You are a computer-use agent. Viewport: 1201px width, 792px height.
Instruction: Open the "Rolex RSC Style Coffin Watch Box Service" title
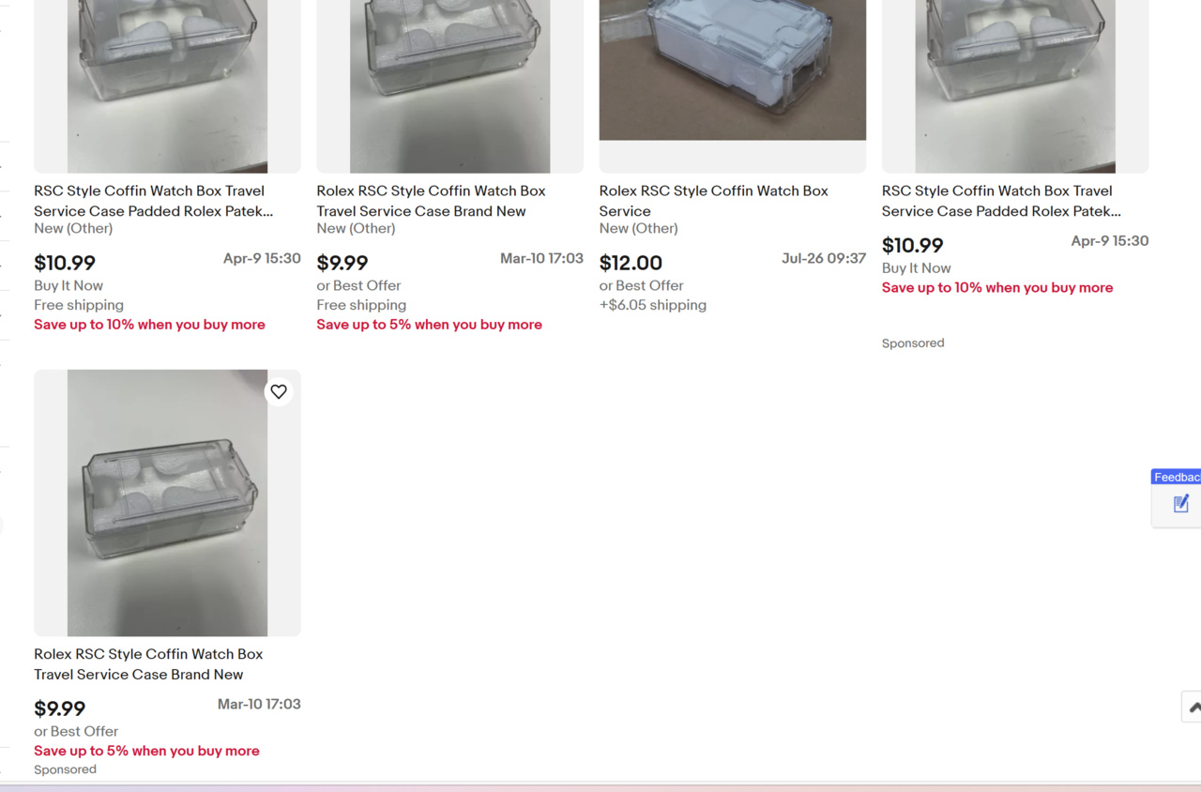(x=713, y=200)
